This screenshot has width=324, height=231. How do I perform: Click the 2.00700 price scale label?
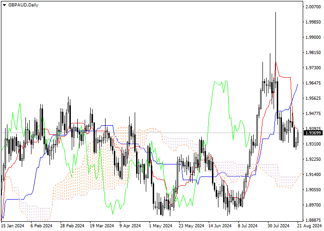click(313, 6)
